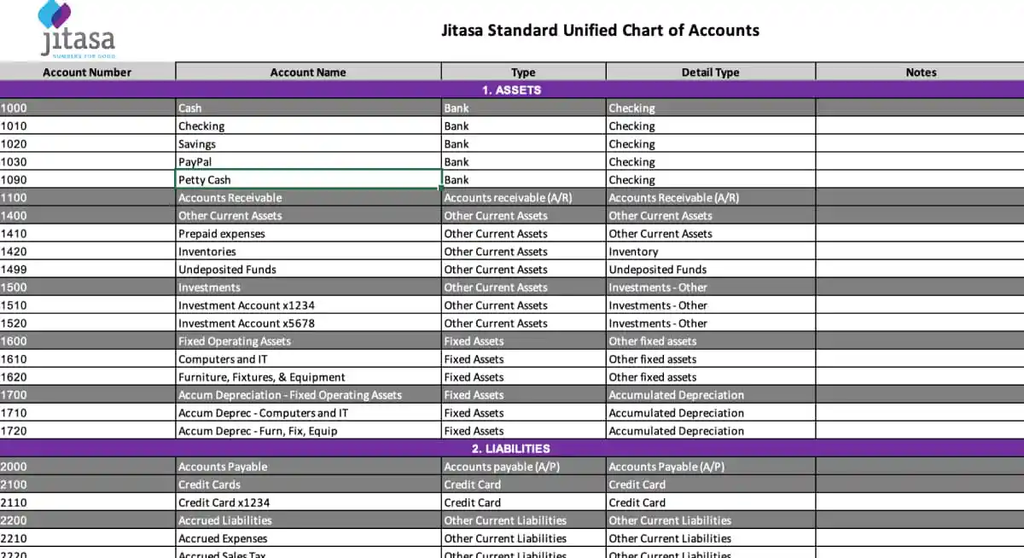Select account number cell 1000

coord(87,108)
